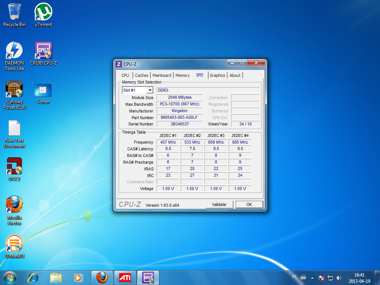The height and width of the screenshot is (285, 380).
Task: Click the ATI icon in the taskbar
Action: 125,277
